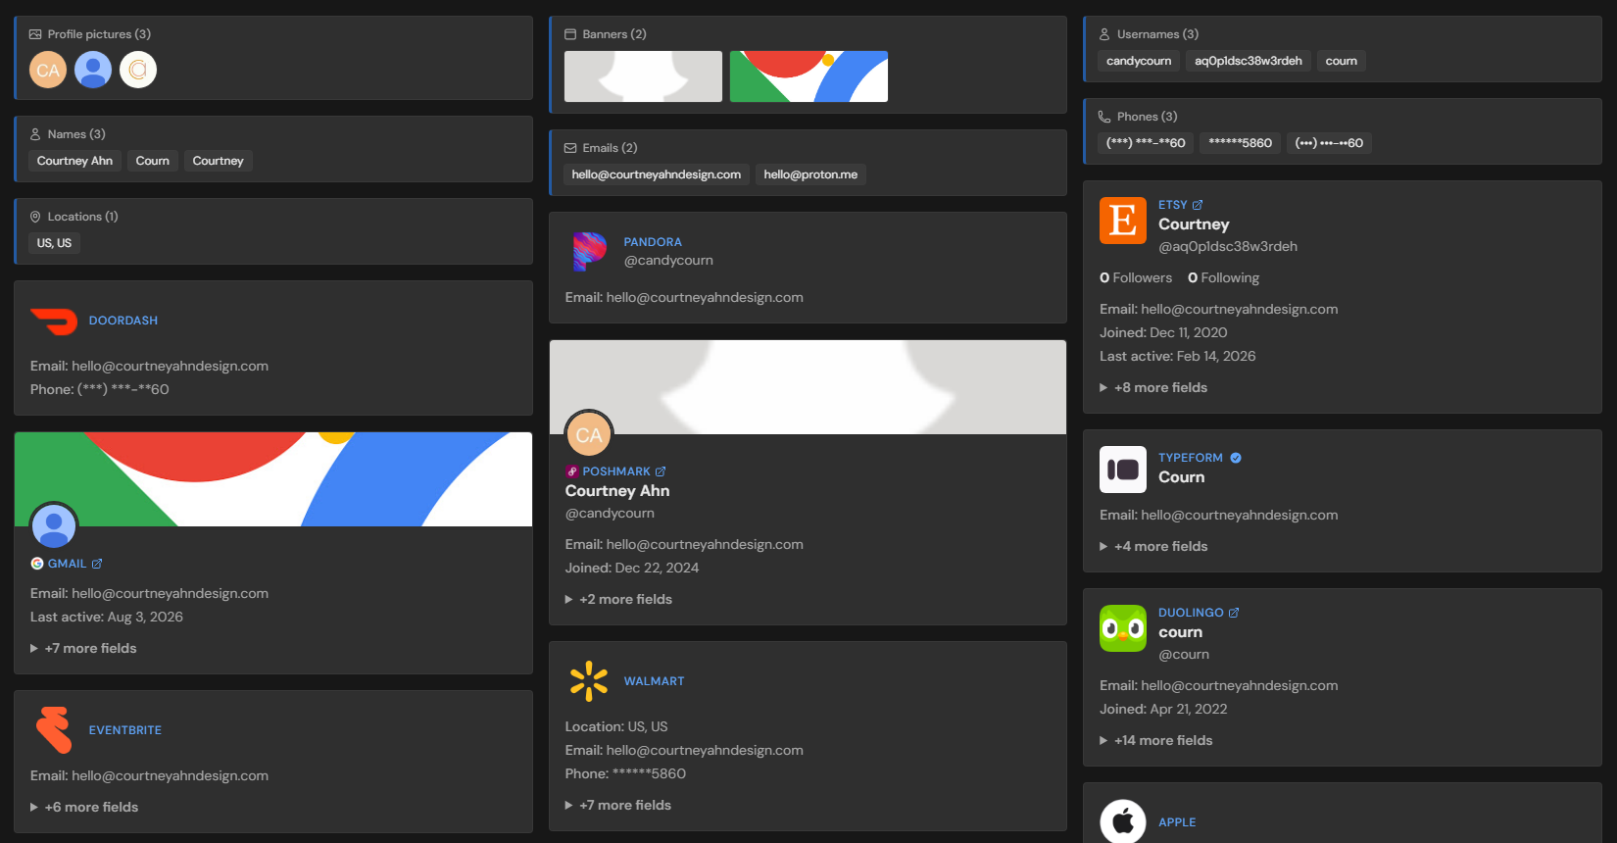
Task: Expand +7 more fields on Gmail card
Action: click(x=83, y=648)
